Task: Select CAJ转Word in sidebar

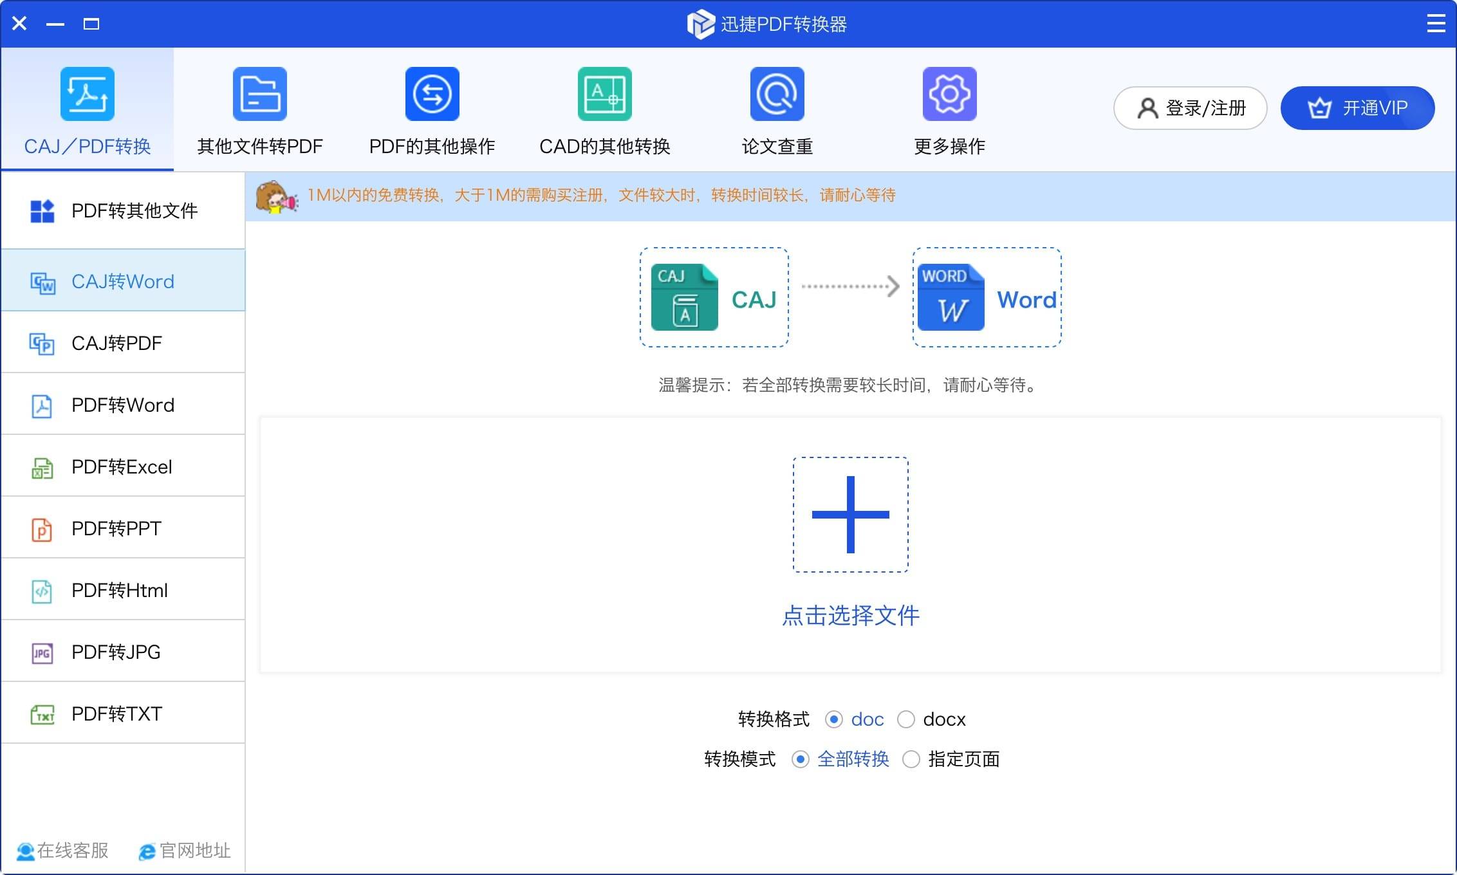Action: (123, 281)
